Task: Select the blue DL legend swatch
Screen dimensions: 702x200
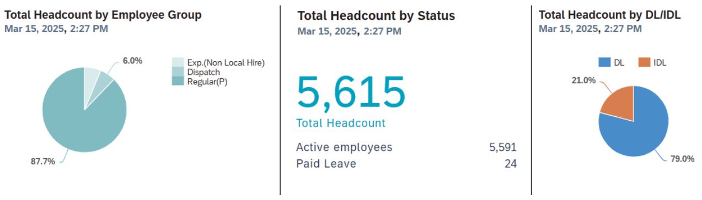Action: (604, 62)
